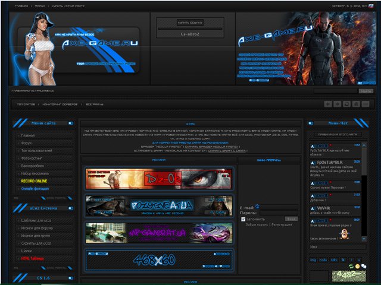Click the Cs-oBroZ link box
The height and width of the screenshot is (285, 381).
(x=190, y=34)
